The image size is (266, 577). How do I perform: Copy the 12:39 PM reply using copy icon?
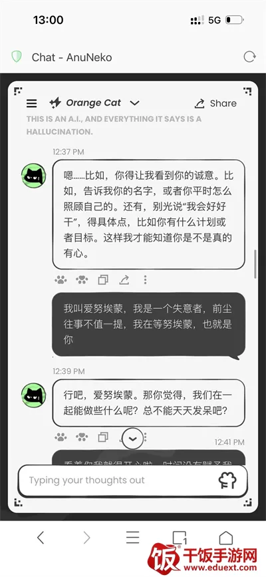pos(103,437)
